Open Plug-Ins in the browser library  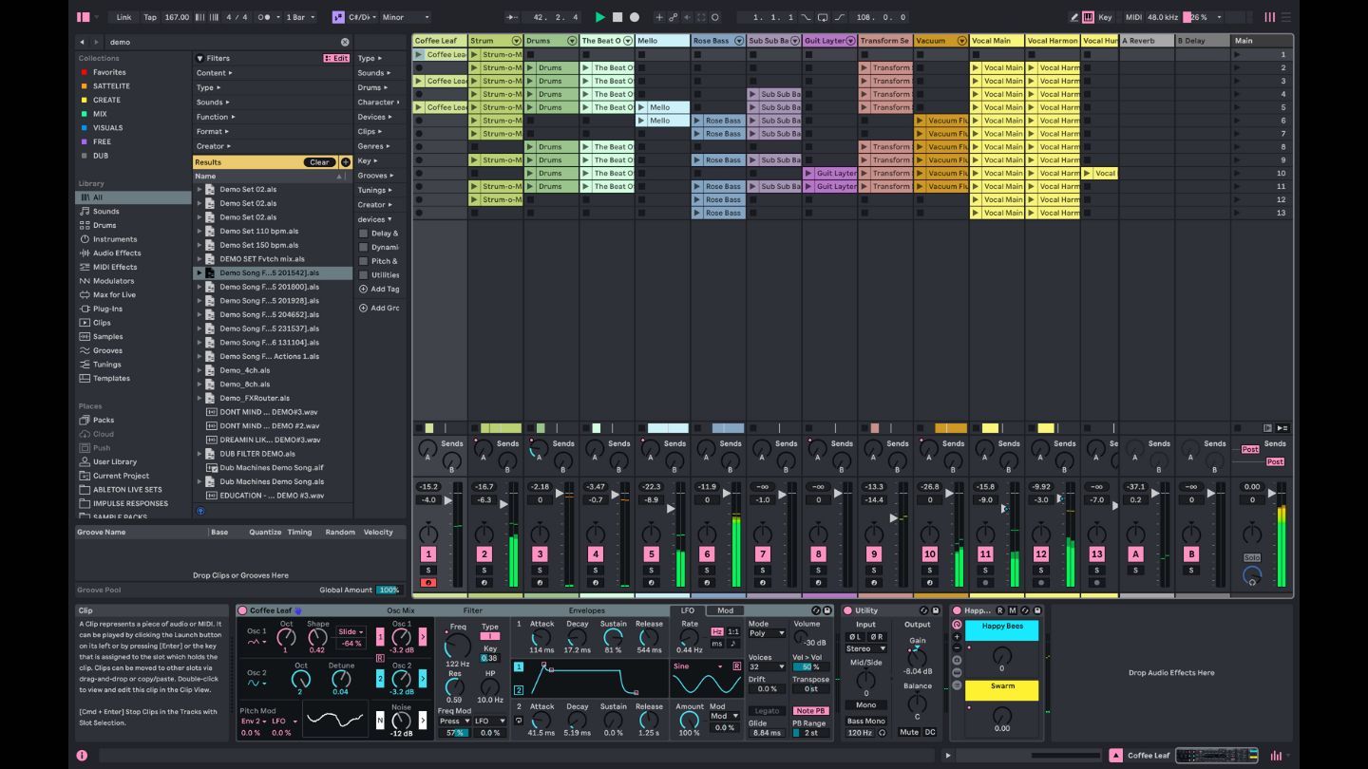107,309
